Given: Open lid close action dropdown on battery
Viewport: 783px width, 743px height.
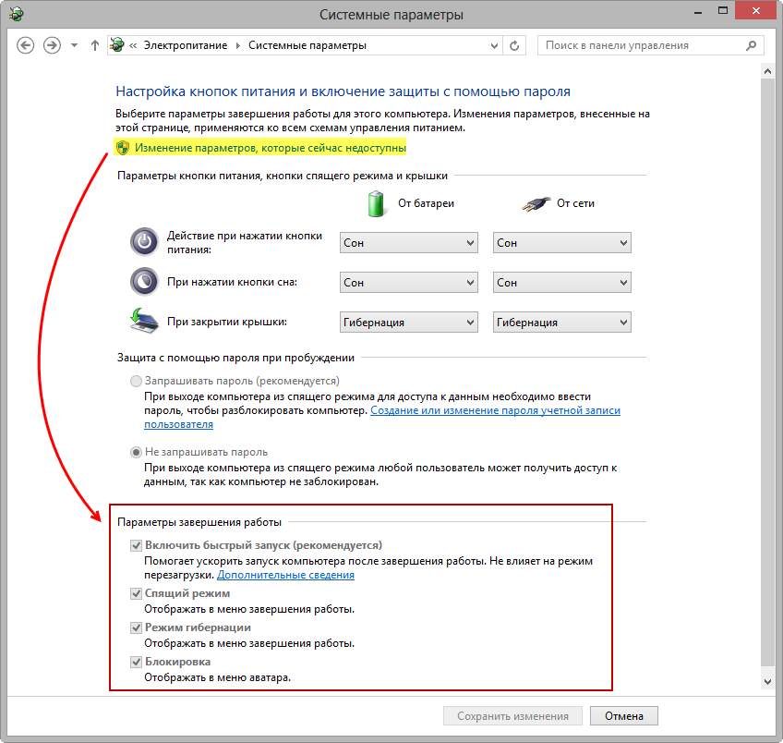Looking at the screenshot, I should point(408,323).
